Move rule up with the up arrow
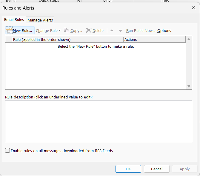This screenshot has width=200, height=176. tap(112, 31)
